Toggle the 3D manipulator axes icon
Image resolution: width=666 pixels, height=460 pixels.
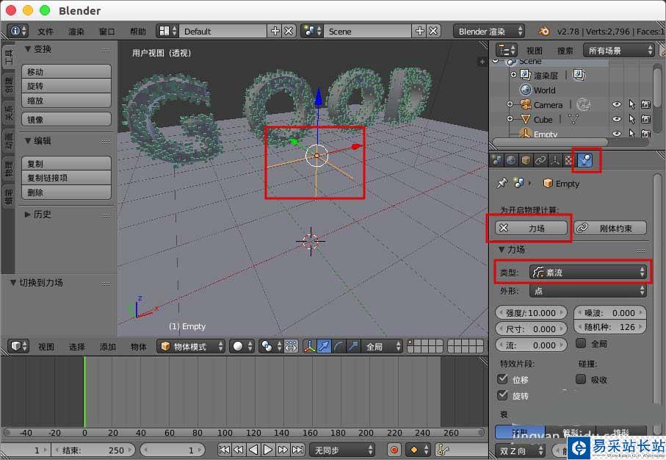309,347
